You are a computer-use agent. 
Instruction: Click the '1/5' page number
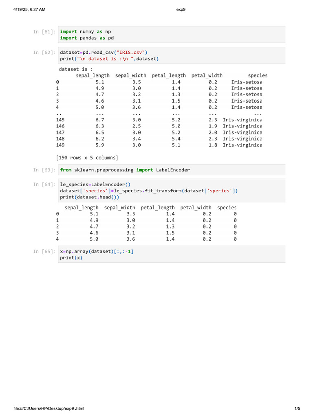coord(297,408)
